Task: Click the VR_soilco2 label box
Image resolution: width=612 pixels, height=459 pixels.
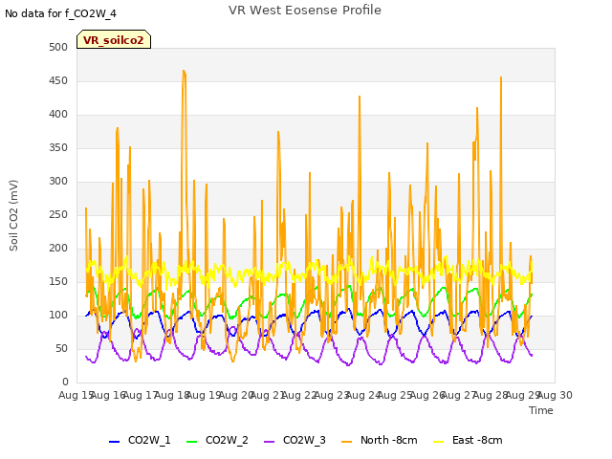Action: pyautogui.click(x=114, y=39)
